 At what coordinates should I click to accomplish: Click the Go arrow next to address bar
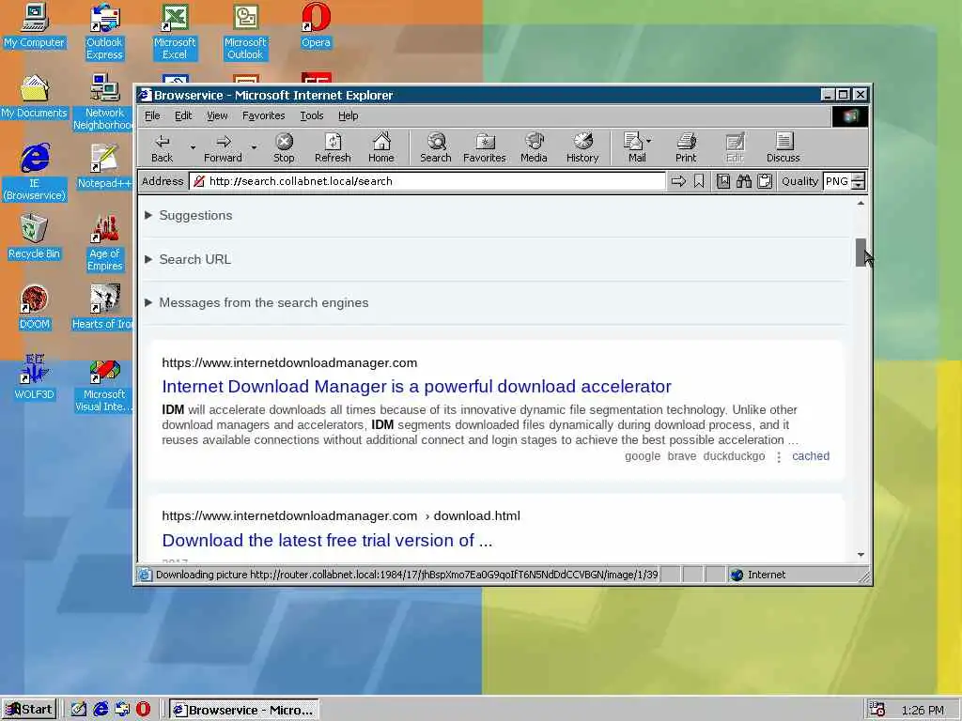coord(678,181)
